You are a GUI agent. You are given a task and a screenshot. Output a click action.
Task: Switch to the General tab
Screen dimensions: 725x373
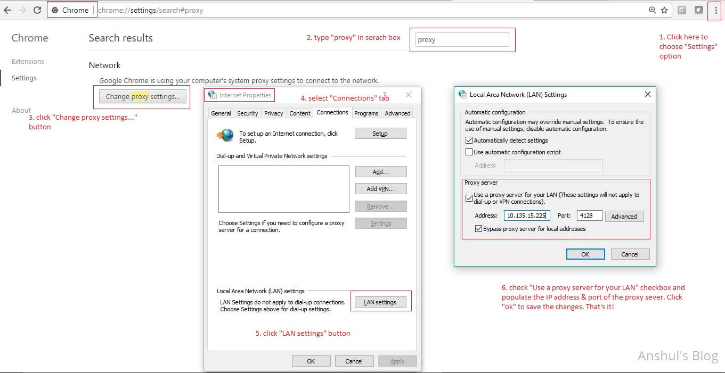pyautogui.click(x=221, y=113)
